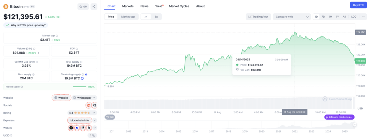Open the Market Cycles tab

pos(179,6)
